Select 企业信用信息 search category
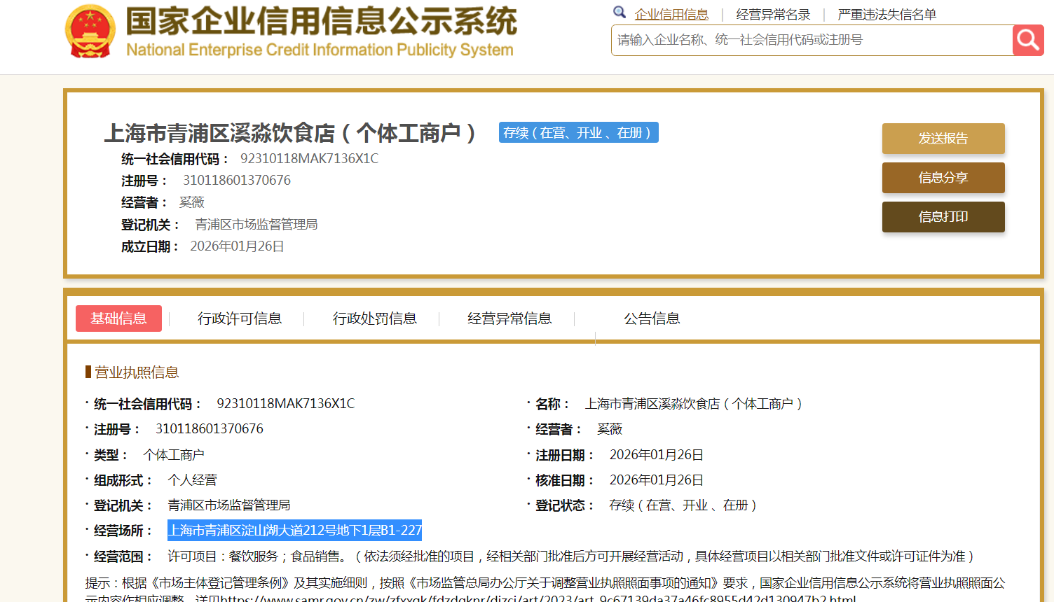1054x602 pixels. point(671,15)
